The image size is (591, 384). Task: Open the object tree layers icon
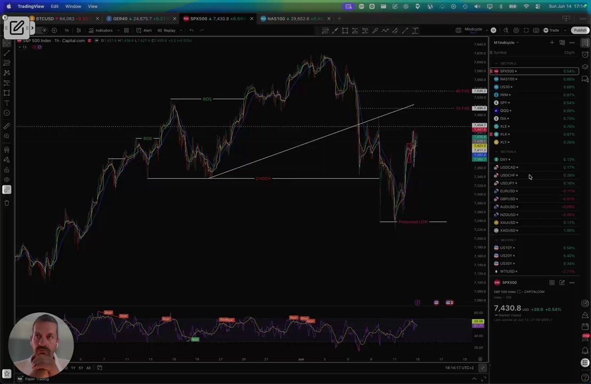pyautogui.click(x=585, y=67)
